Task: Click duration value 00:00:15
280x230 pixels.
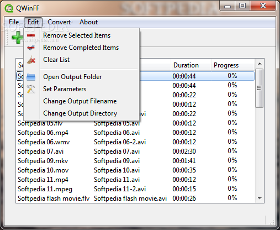Action: point(184,189)
